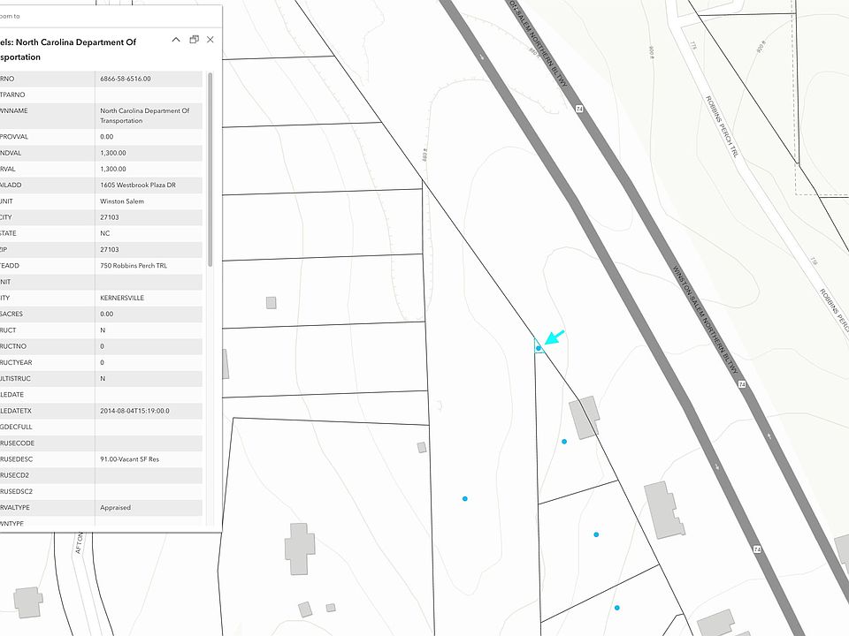Click the popup title 'North Carolina Department Of Transportation'

pyautogui.click(x=68, y=49)
